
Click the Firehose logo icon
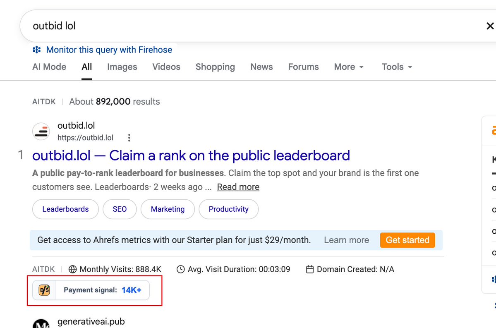(37, 50)
